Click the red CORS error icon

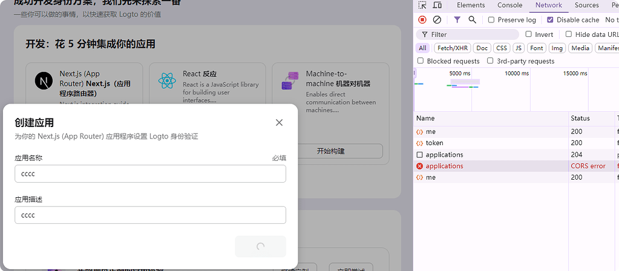420,166
